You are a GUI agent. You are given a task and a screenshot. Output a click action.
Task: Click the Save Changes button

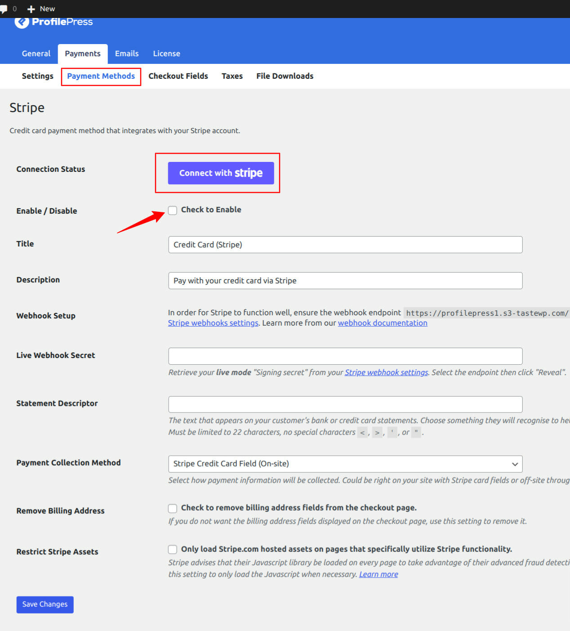click(45, 604)
